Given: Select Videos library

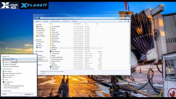Looking at the screenshot, I should coord(39,48).
